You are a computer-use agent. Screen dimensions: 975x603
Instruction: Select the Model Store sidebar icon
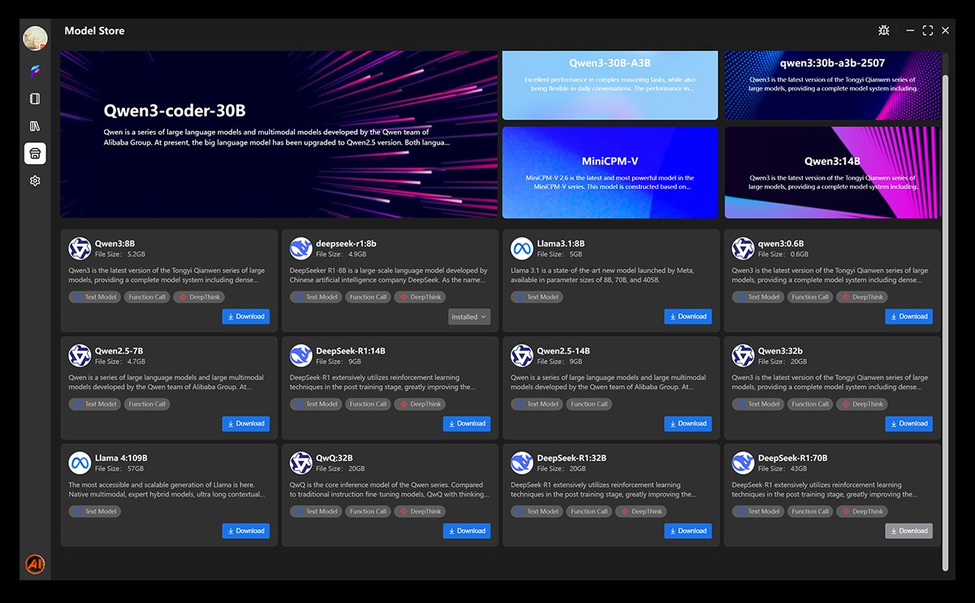[35, 153]
